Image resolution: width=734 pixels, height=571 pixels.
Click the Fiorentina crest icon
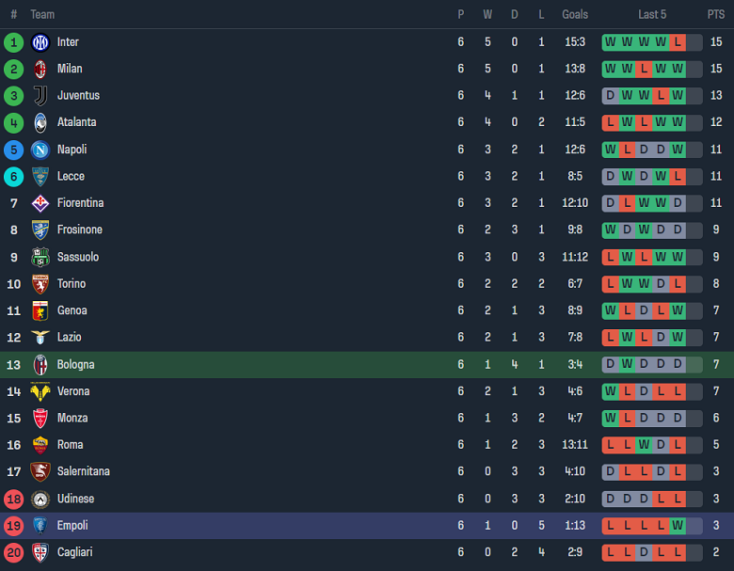[40, 203]
